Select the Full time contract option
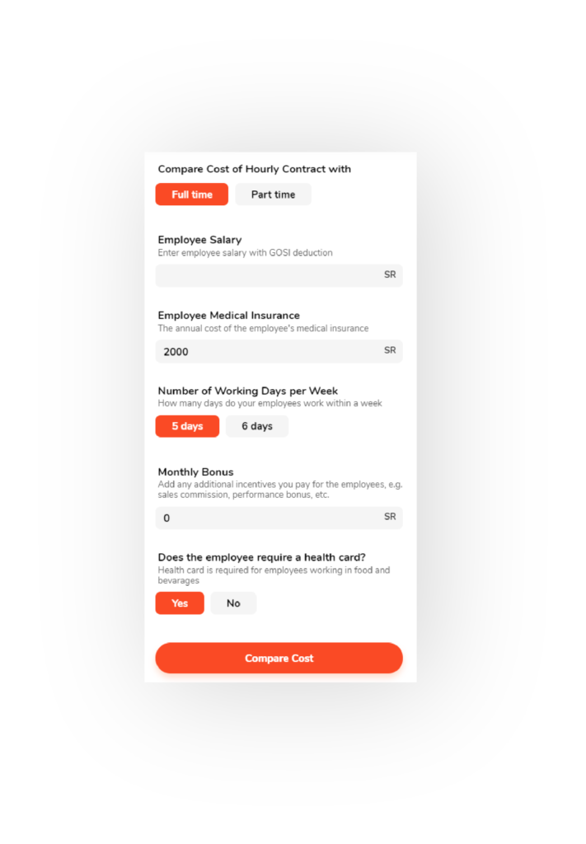Viewport: 586px width, 844px height. coord(191,195)
